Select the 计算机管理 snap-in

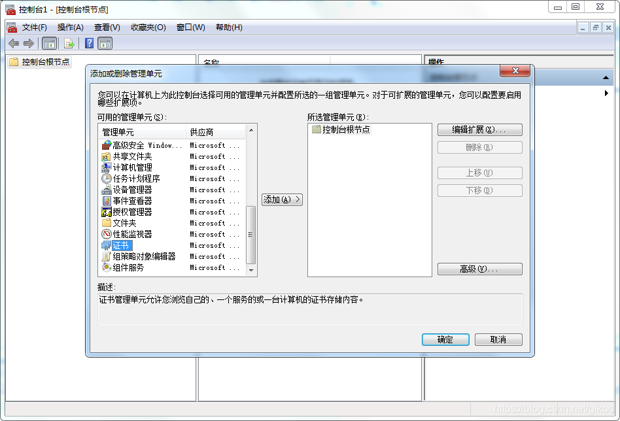tap(127, 167)
